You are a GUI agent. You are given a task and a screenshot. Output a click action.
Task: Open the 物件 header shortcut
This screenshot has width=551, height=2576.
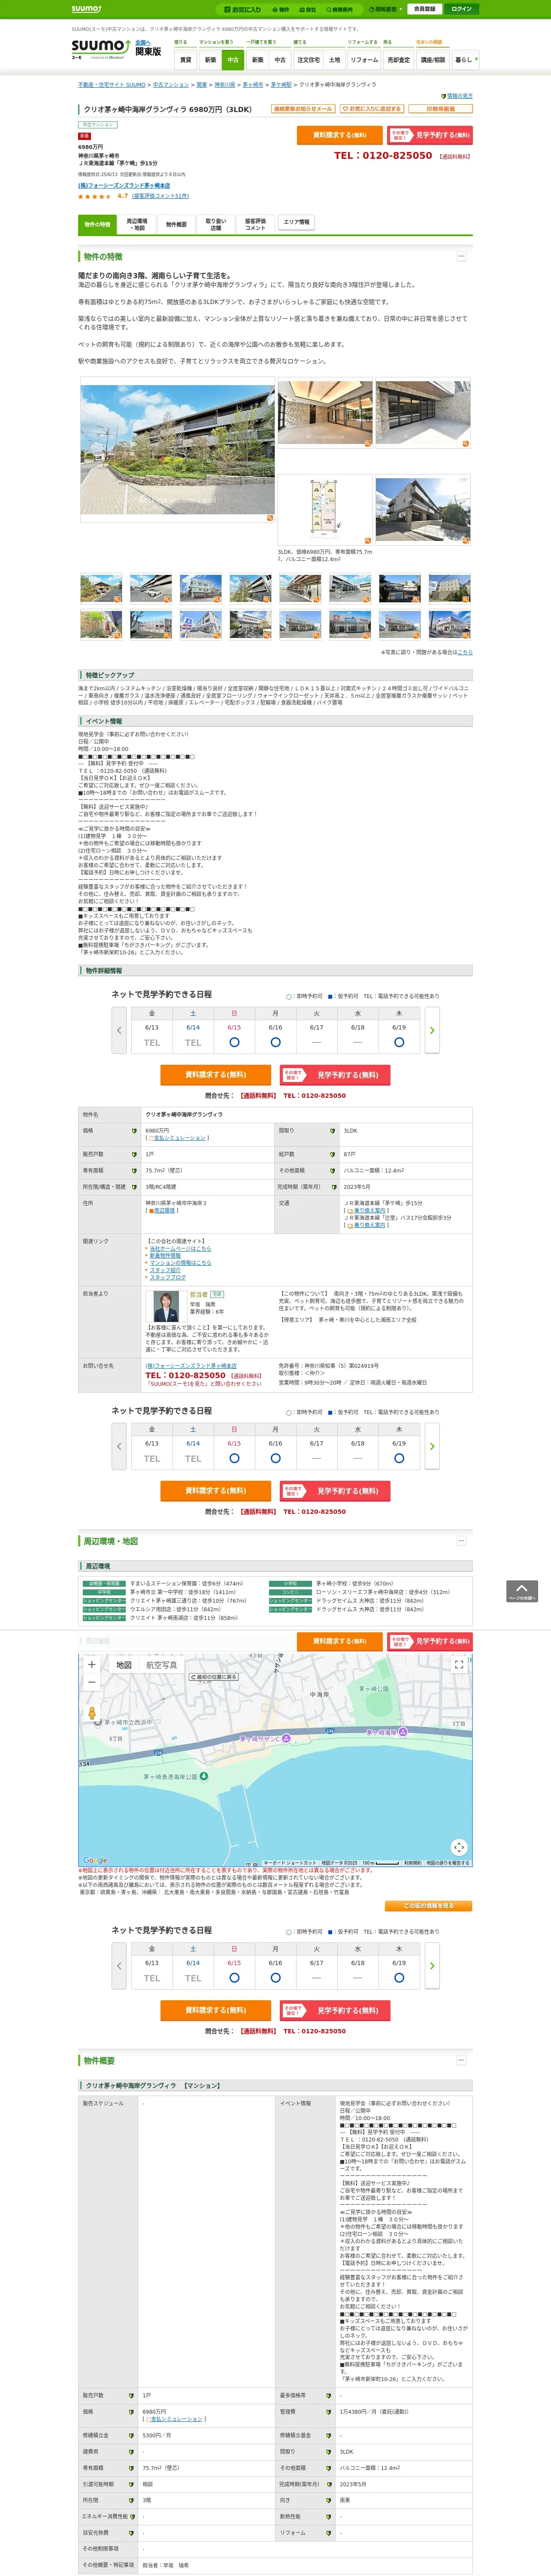click(282, 9)
